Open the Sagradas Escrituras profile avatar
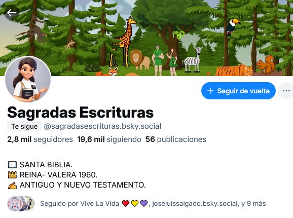The width and height of the screenshot is (293, 218). coord(28,79)
